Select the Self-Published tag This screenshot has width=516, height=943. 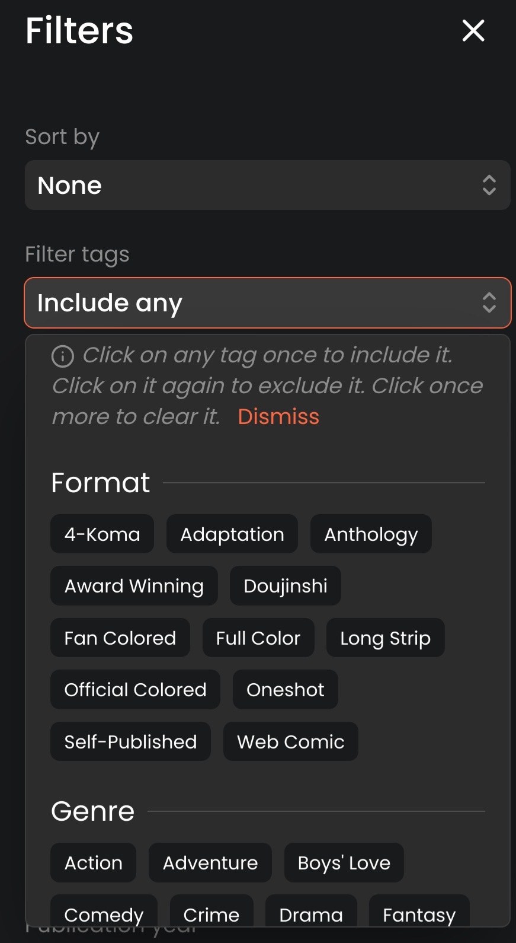click(x=130, y=742)
